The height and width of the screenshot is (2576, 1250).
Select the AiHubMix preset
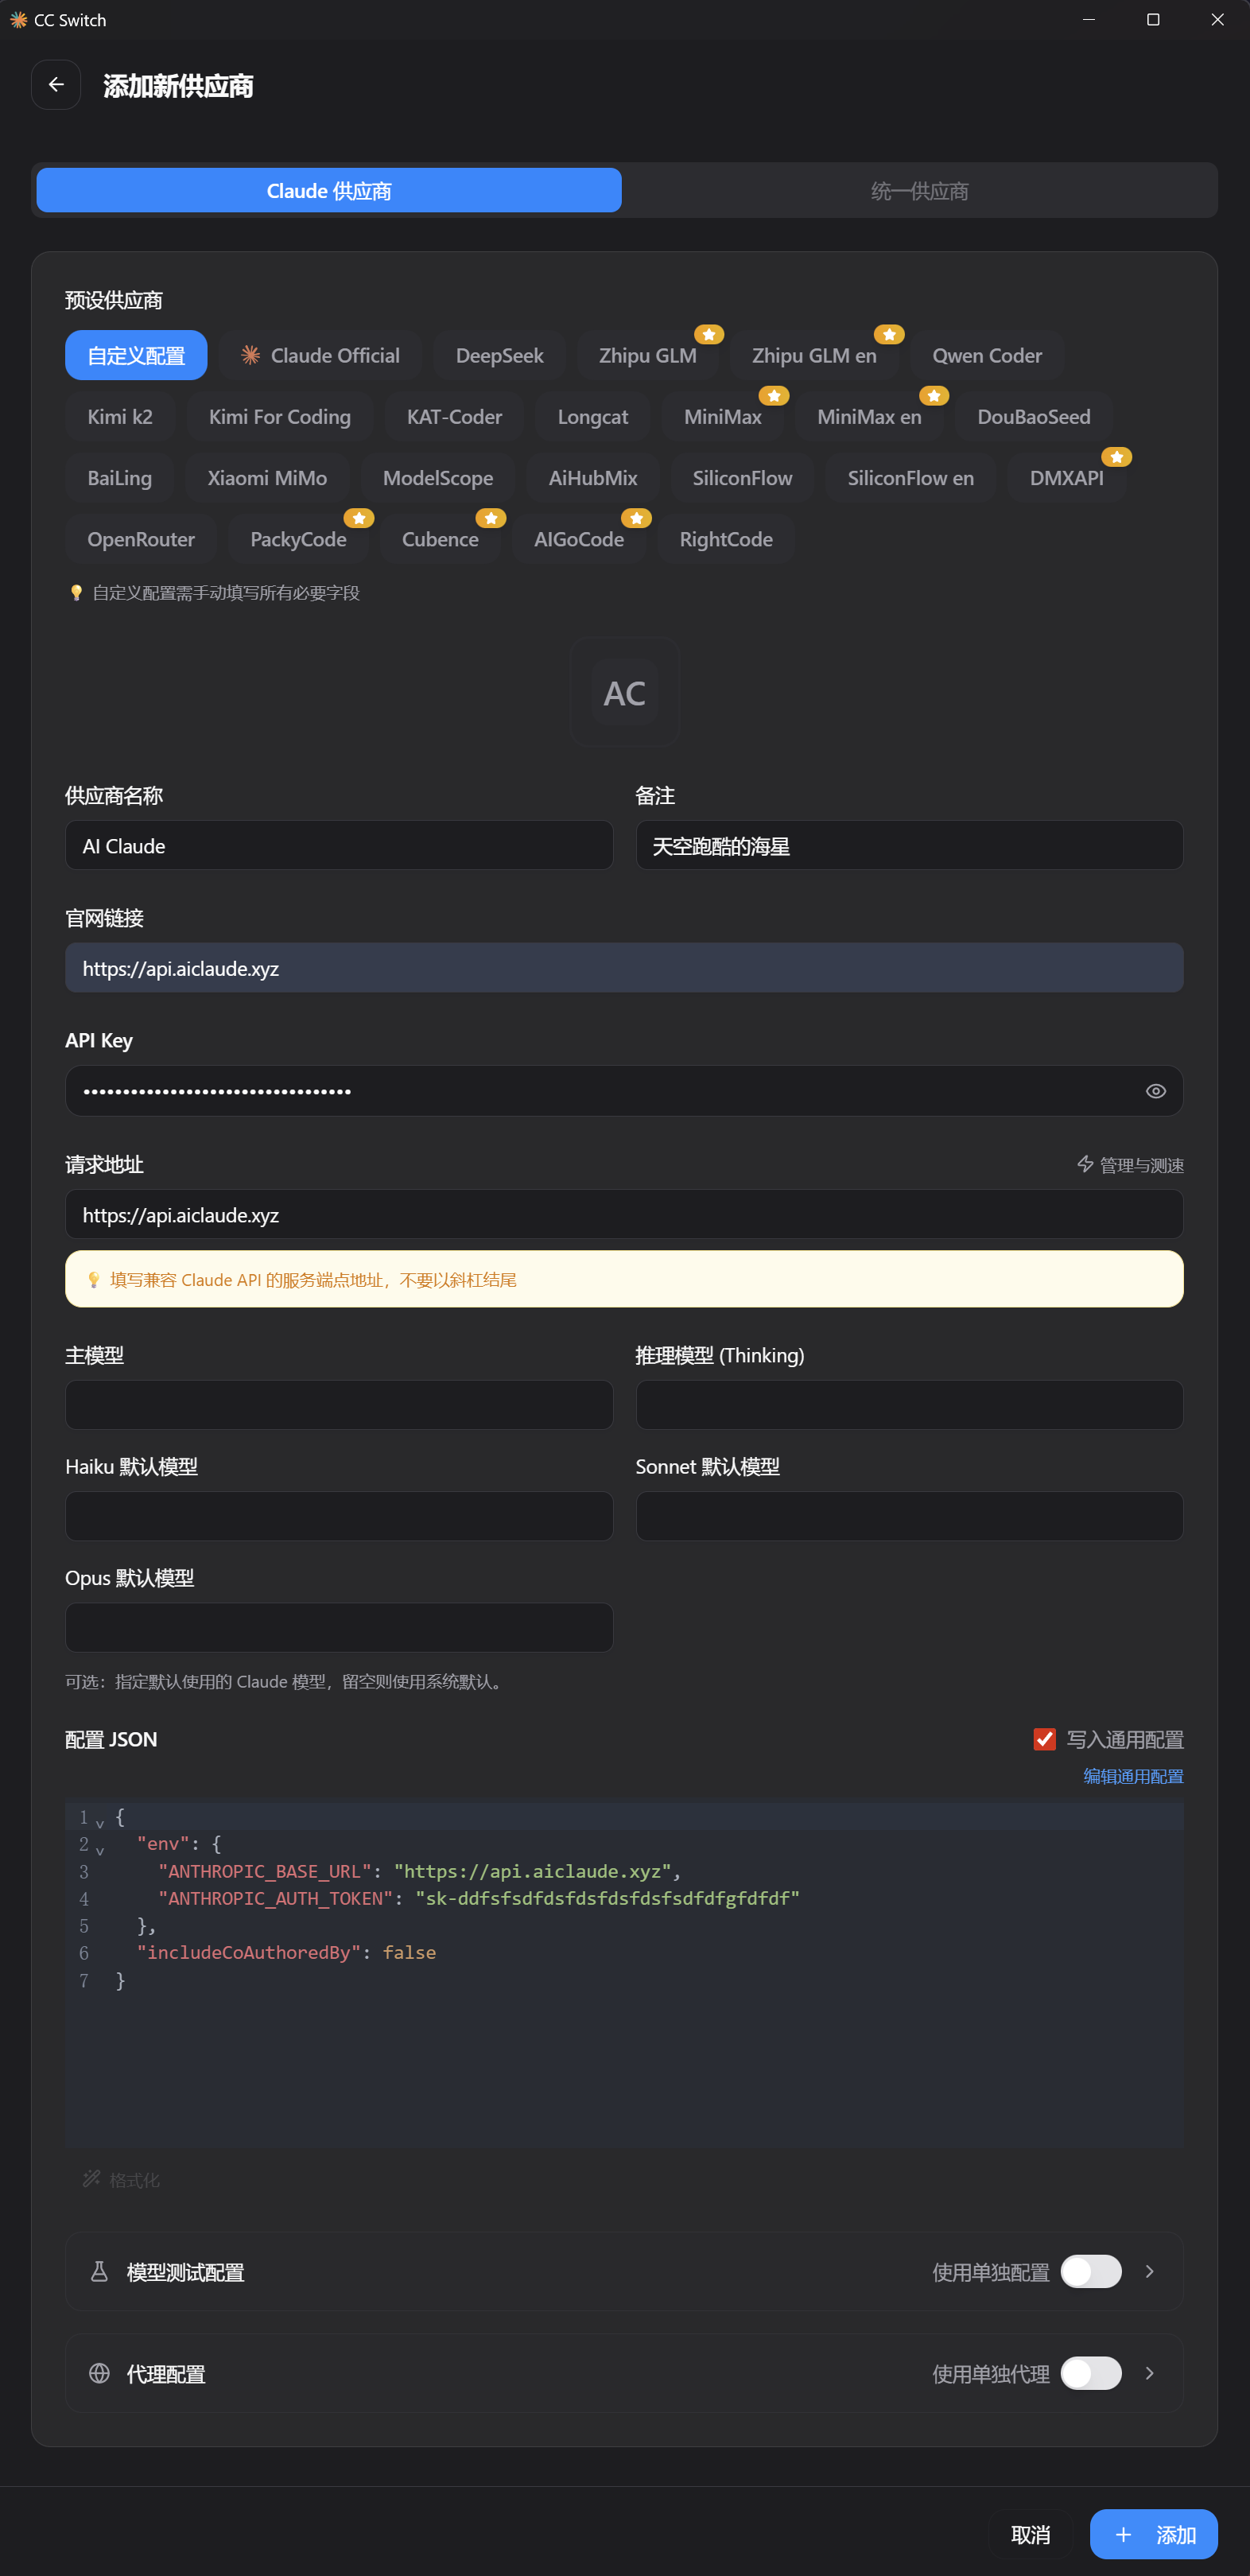[593, 478]
